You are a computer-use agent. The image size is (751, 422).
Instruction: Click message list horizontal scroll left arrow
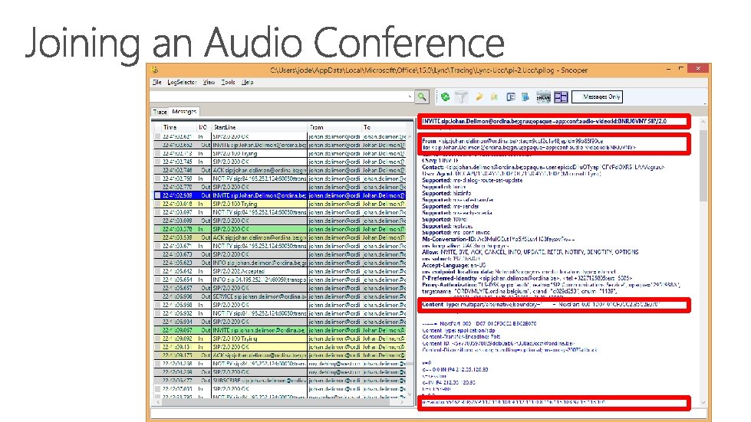(x=157, y=402)
